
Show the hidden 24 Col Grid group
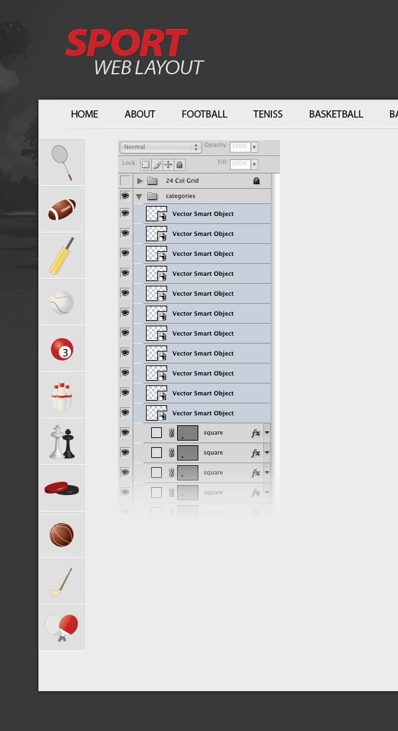(x=125, y=180)
